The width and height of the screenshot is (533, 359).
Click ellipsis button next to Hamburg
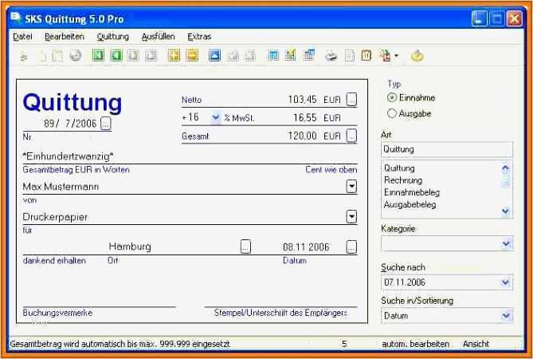(x=245, y=247)
